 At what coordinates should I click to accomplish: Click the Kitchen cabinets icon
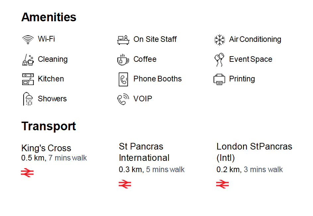point(28,79)
